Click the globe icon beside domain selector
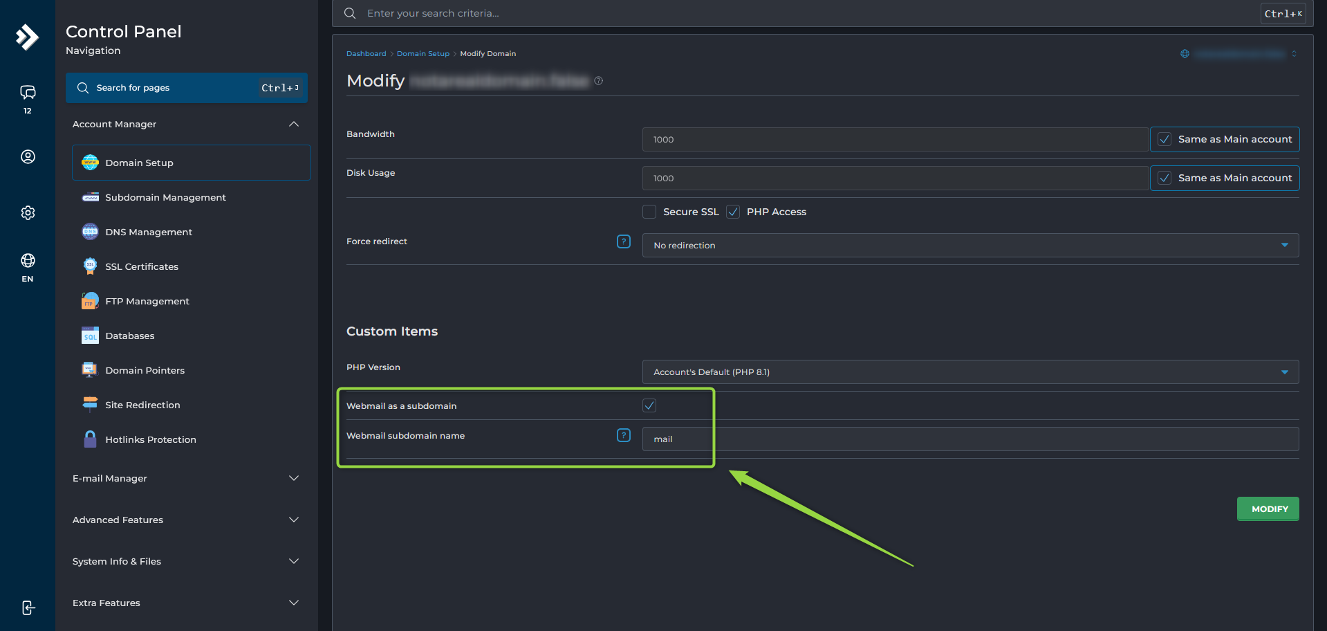Image resolution: width=1327 pixels, height=631 pixels. coord(1185,54)
